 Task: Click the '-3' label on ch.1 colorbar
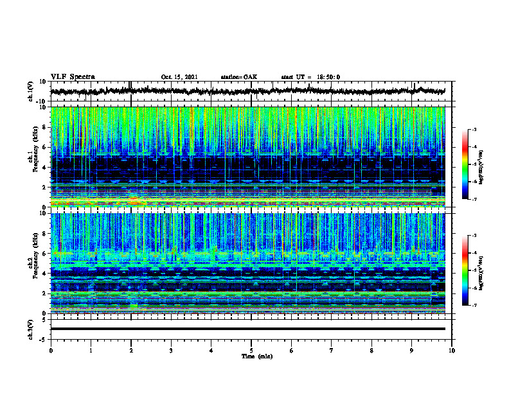(474, 129)
